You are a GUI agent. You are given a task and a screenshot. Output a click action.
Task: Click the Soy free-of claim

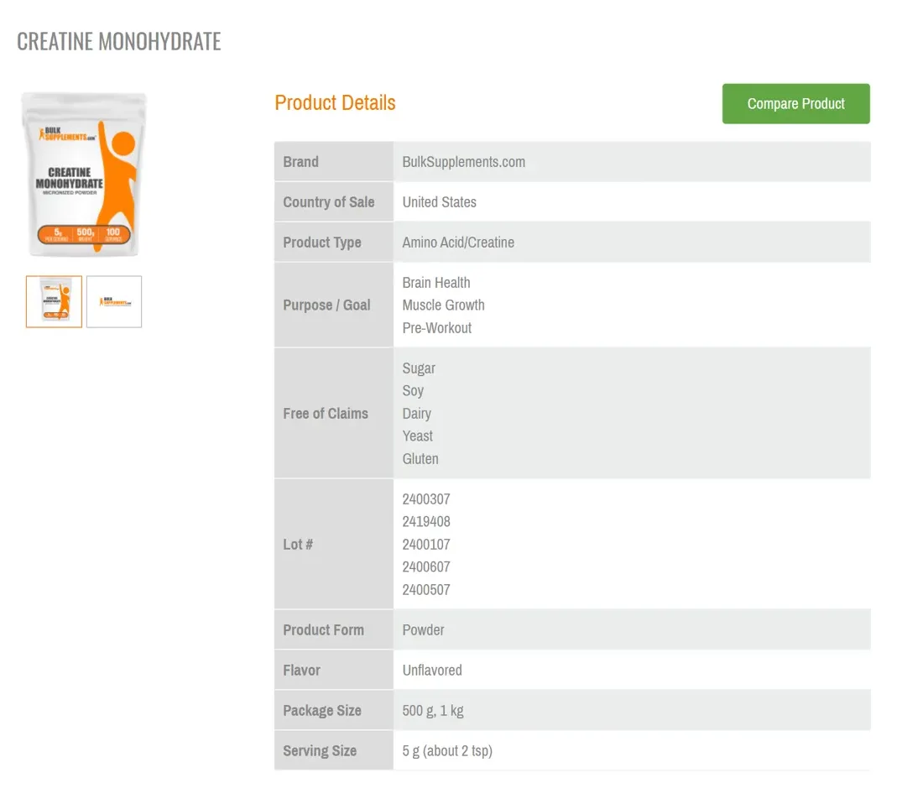(413, 391)
